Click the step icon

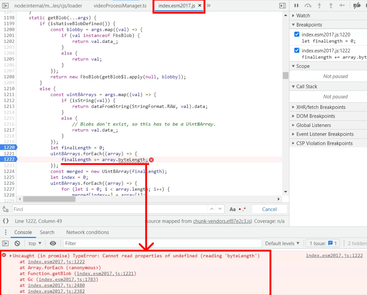[x=342, y=5]
